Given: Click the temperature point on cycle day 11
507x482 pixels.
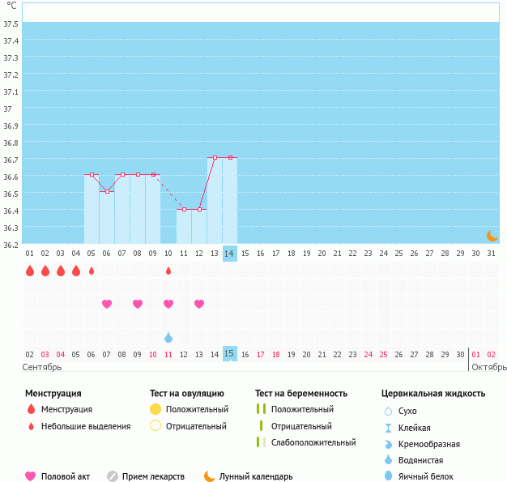Looking at the screenshot, I should click(184, 209).
